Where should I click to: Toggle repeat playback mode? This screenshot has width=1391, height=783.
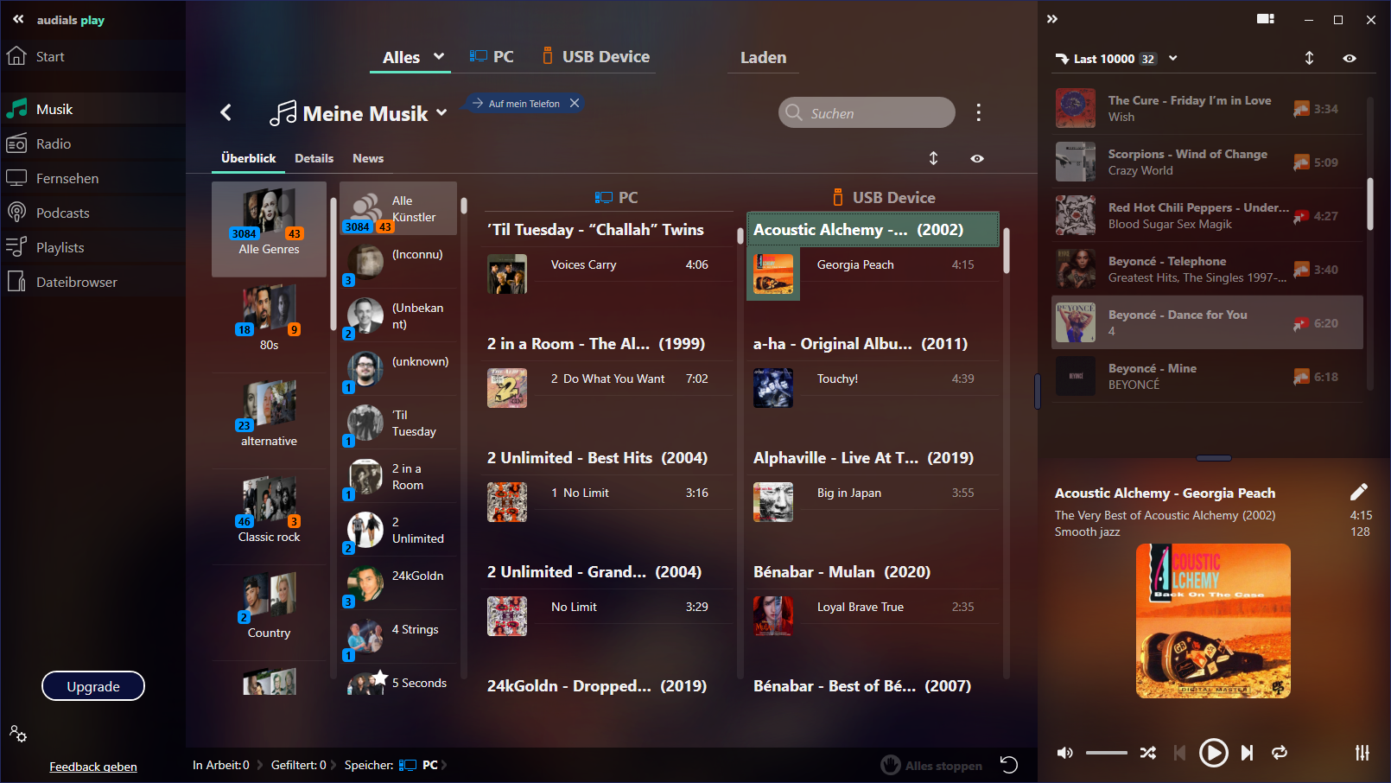click(1280, 753)
